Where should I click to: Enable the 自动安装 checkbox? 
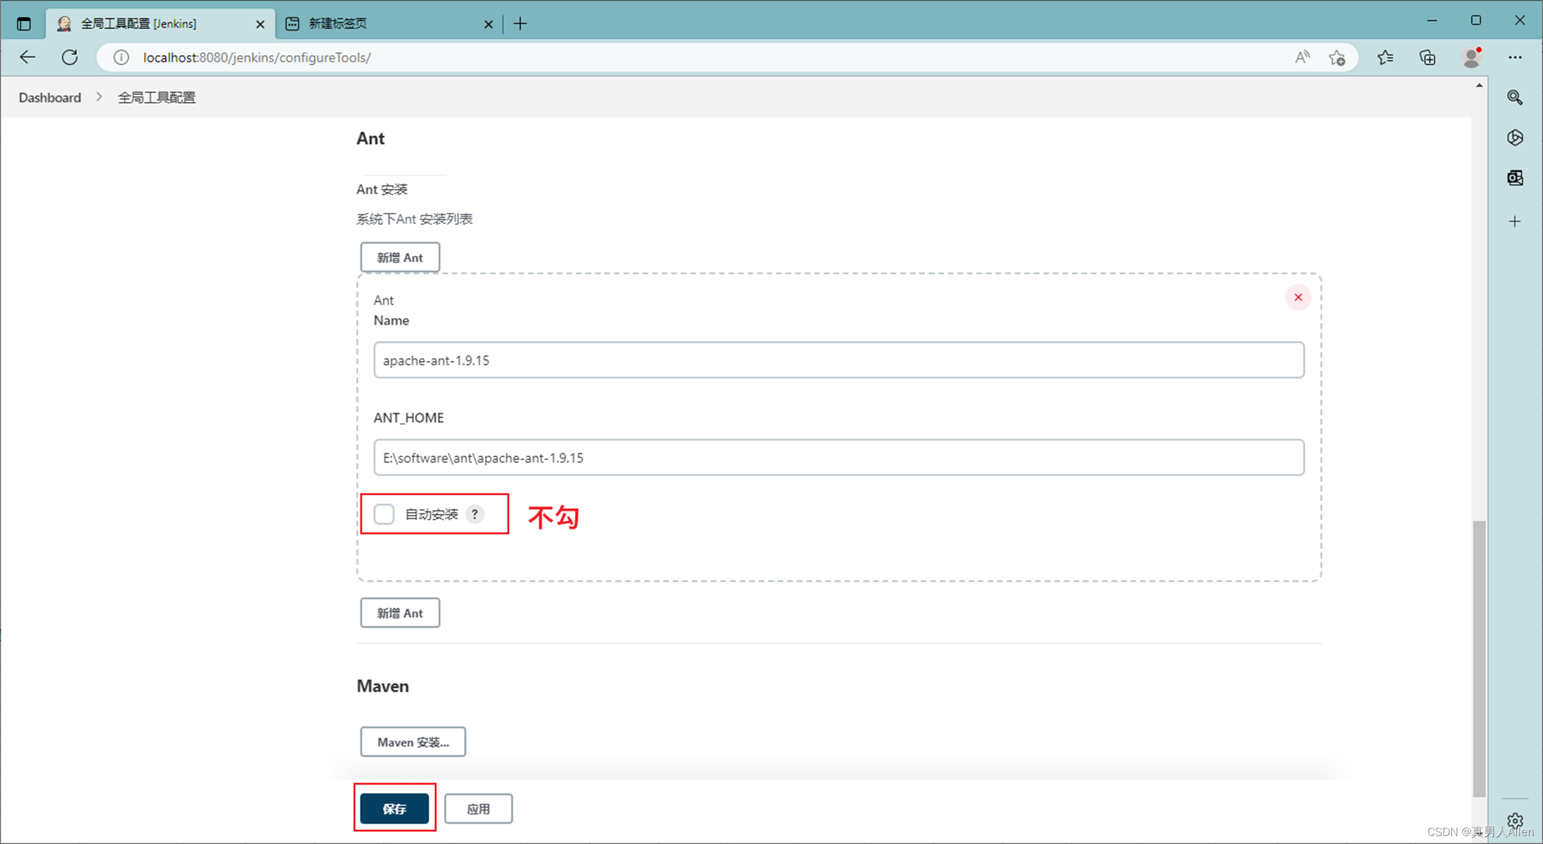pyautogui.click(x=383, y=514)
